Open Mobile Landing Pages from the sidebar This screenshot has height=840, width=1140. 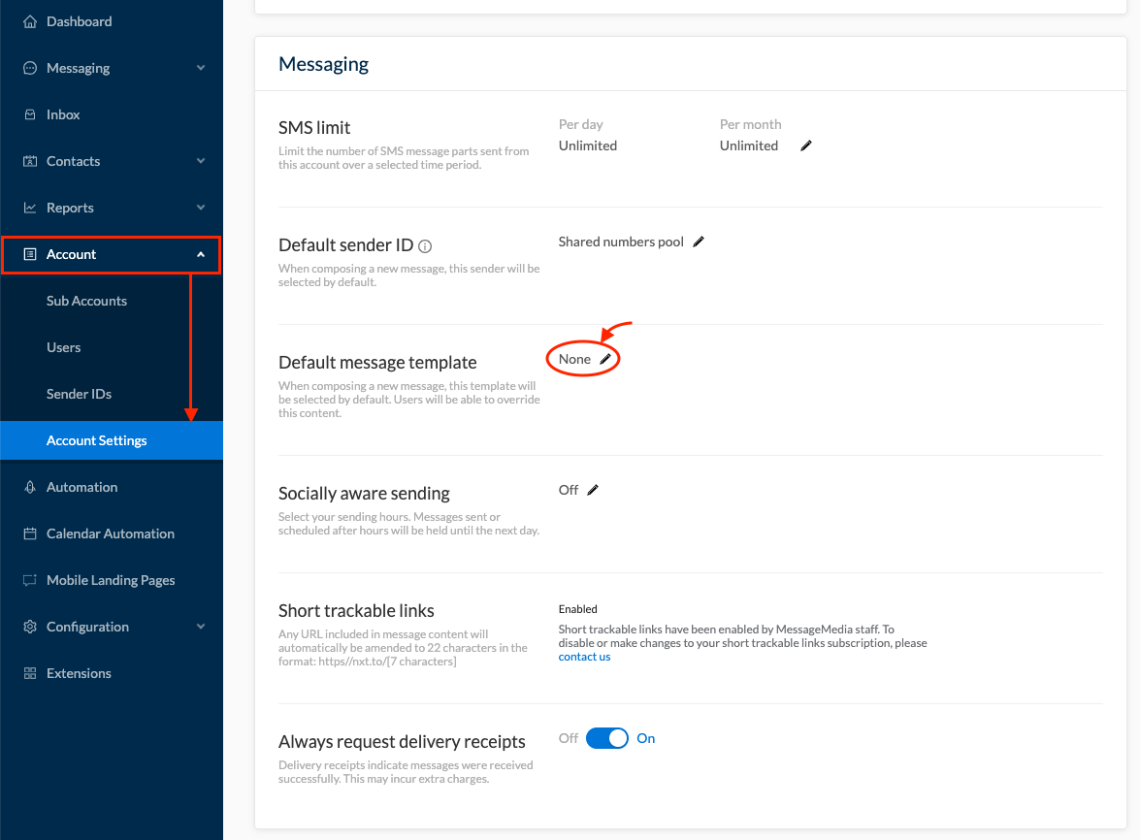(x=110, y=580)
